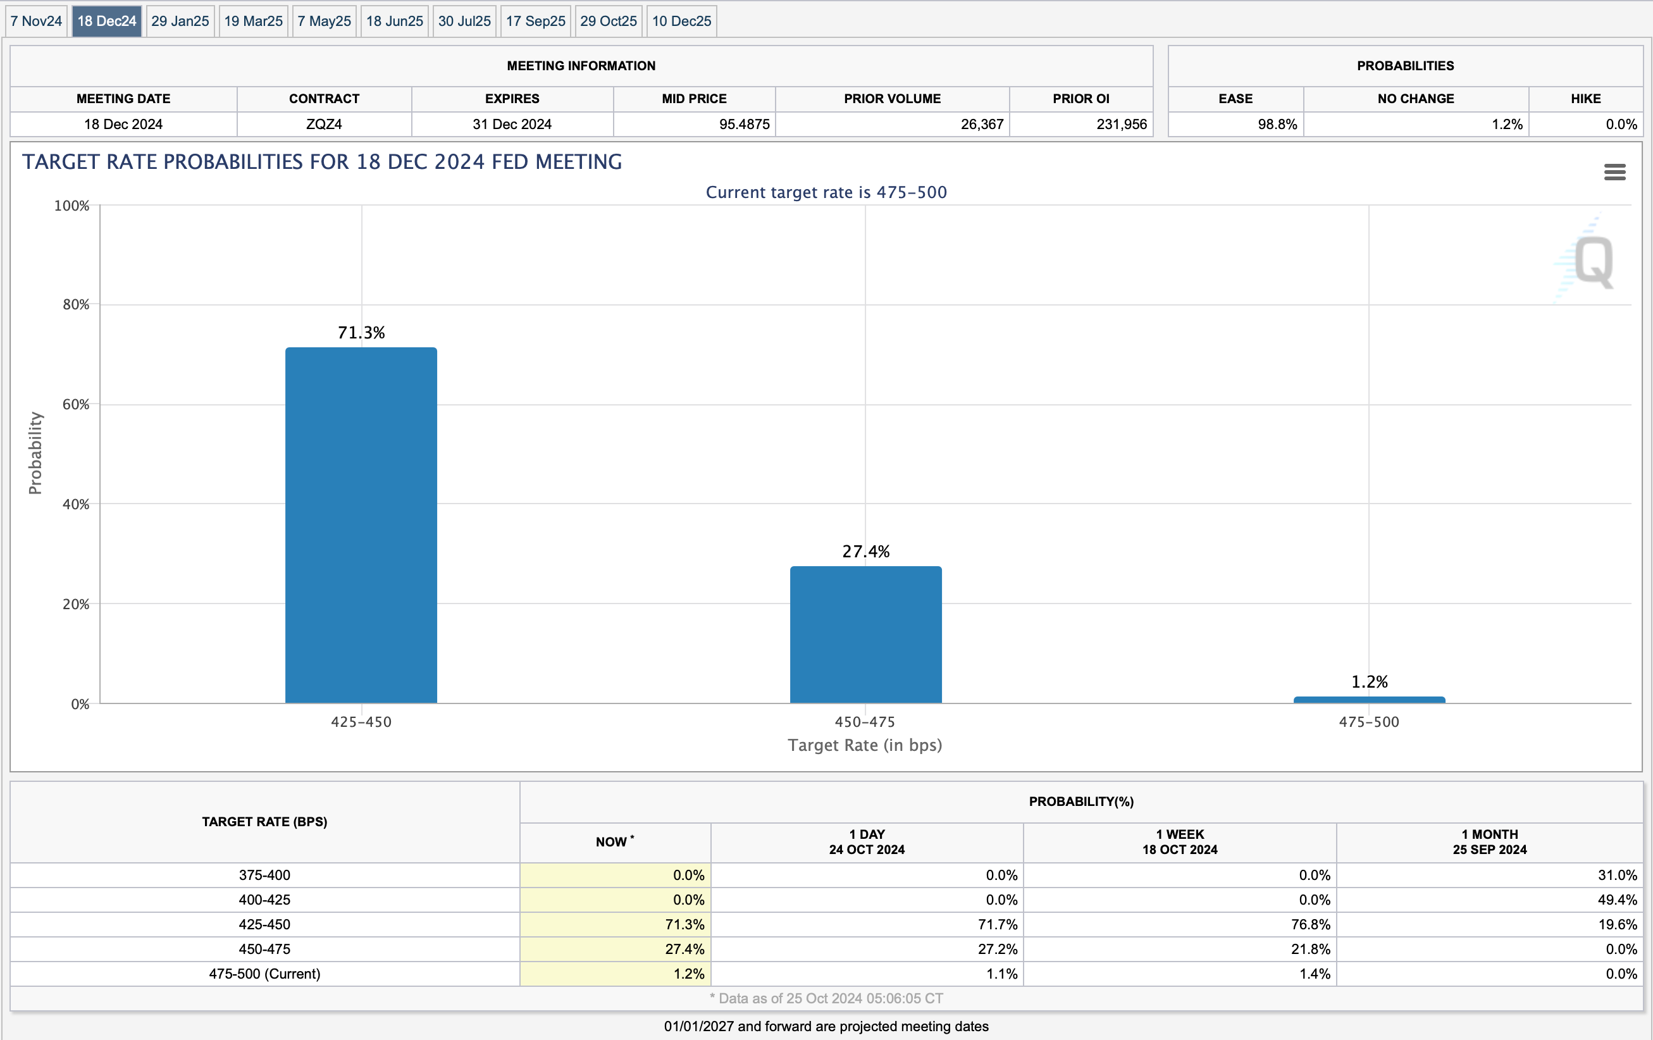Select the 18 Jun25 meeting tab
Screen dimensions: 1653x1040
click(395, 22)
